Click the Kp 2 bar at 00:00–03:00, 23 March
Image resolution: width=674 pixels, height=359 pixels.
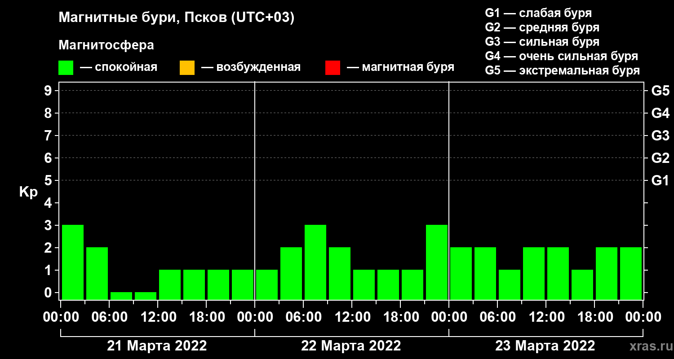pos(461,273)
